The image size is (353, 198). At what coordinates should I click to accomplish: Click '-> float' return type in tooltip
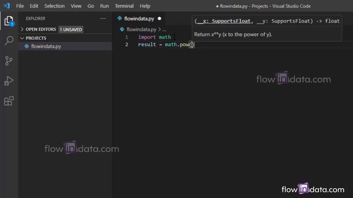(328, 21)
